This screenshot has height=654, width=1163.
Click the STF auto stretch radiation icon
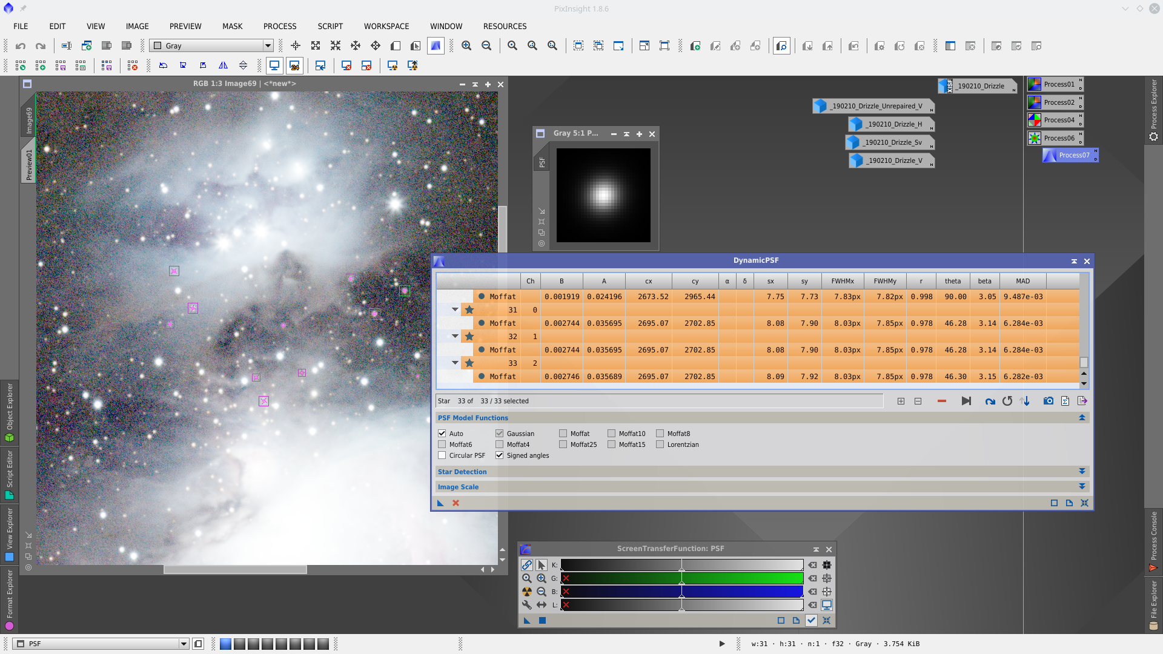526,592
